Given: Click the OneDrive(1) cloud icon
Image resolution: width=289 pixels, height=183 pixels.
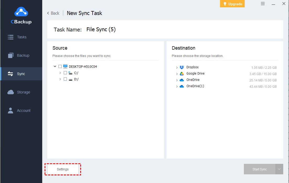Looking at the screenshot, I should (182, 86).
